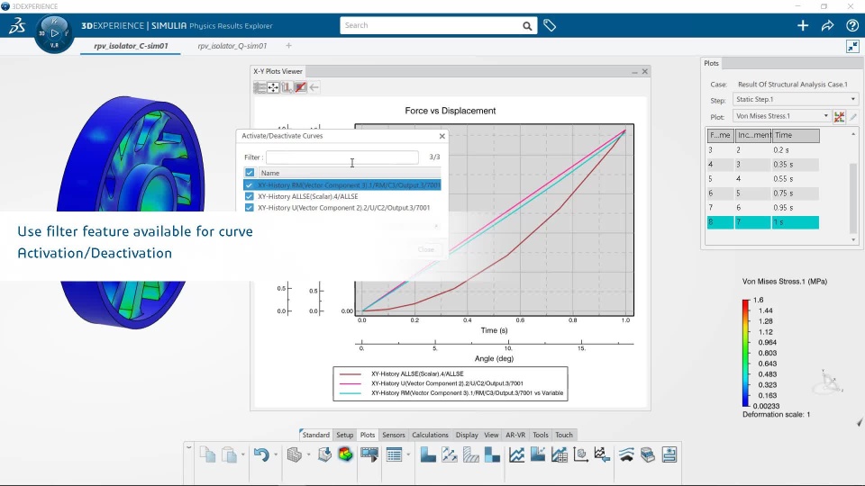
Task: Click the axis options icon in plots viewer
Action: pyautogui.click(x=287, y=87)
